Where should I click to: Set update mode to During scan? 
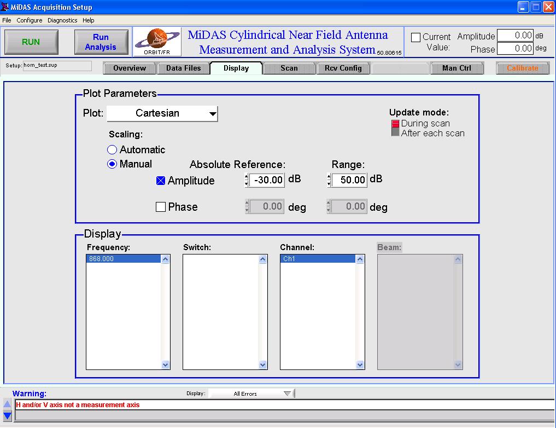point(395,124)
